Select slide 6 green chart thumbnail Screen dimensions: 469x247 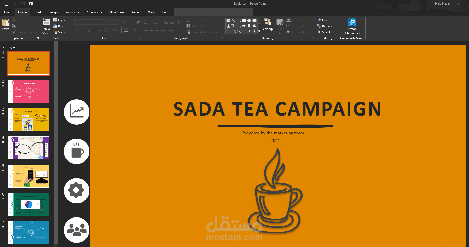tap(28, 204)
